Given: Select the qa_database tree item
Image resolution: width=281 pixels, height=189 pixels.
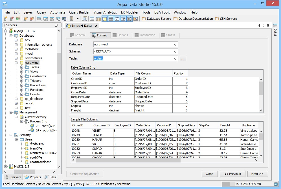Looking at the screenshot, I should [34, 99].
